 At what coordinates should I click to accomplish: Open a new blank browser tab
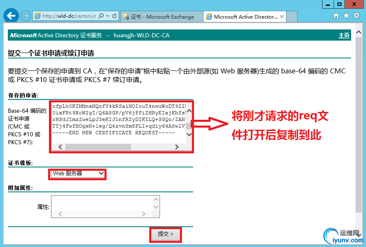(292, 17)
